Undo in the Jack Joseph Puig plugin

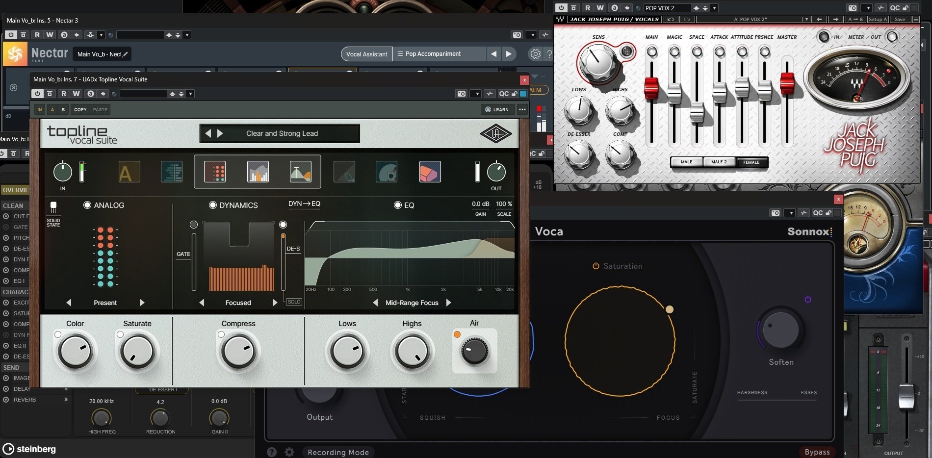click(x=670, y=20)
